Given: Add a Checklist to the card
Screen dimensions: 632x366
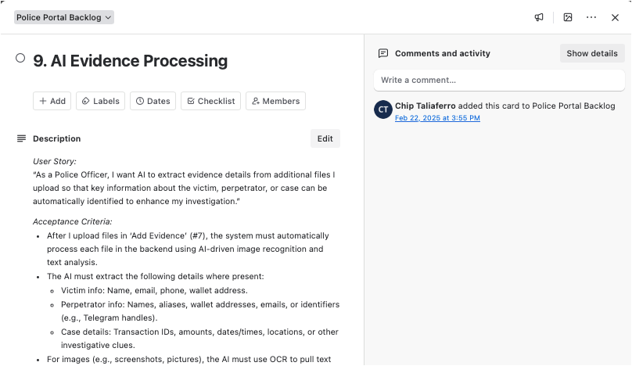Looking at the screenshot, I should [x=210, y=101].
